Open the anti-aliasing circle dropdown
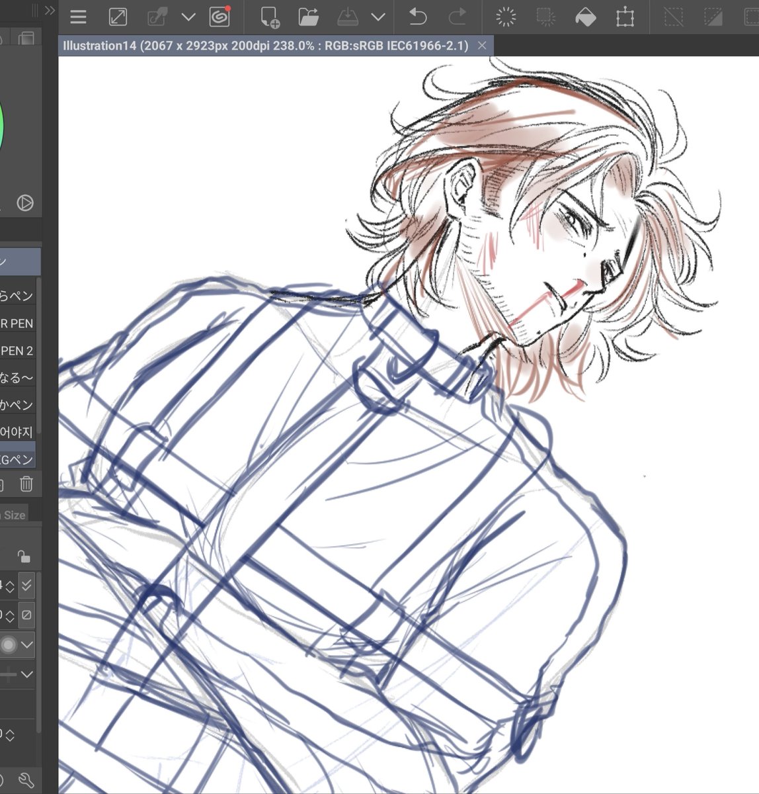Image resolution: width=759 pixels, height=794 pixels. click(17, 644)
